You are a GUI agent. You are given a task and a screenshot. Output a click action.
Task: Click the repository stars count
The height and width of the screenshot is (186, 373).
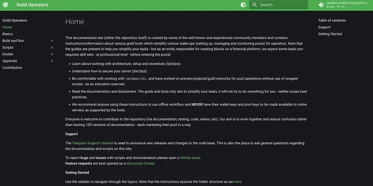[x=330, y=7]
